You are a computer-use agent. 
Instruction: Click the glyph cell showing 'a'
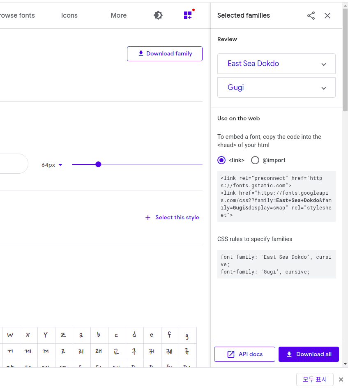click(82, 335)
